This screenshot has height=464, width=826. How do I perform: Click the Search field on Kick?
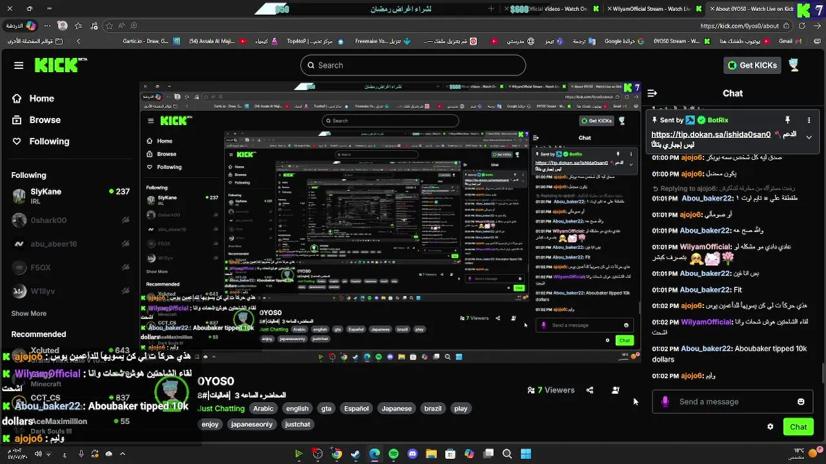[x=413, y=65]
